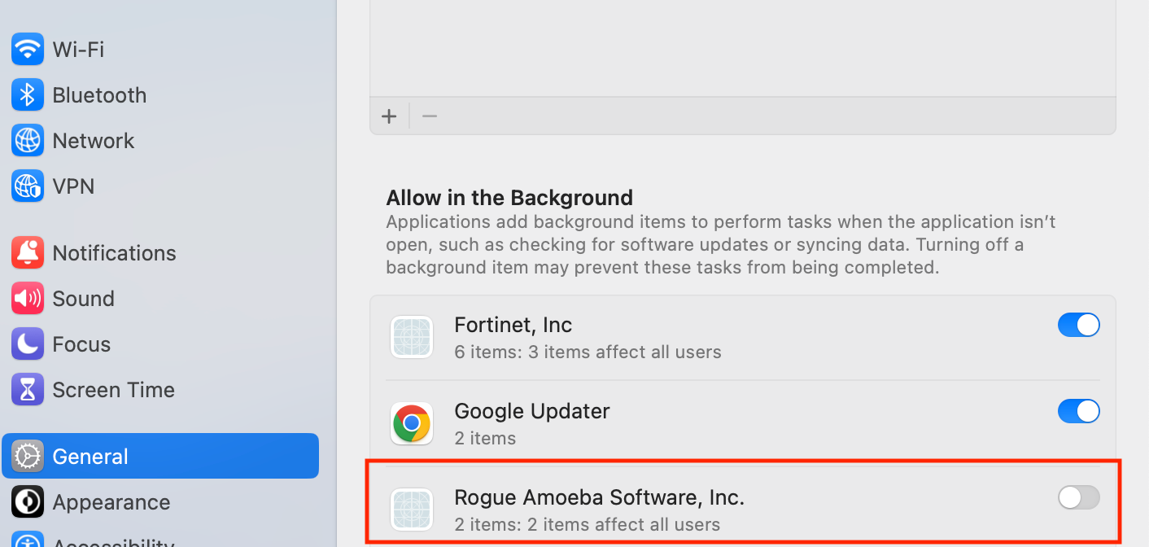Viewport: 1149px width, 547px height.
Task: Click the Google Updater Chrome icon
Action: pyautogui.click(x=412, y=424)
